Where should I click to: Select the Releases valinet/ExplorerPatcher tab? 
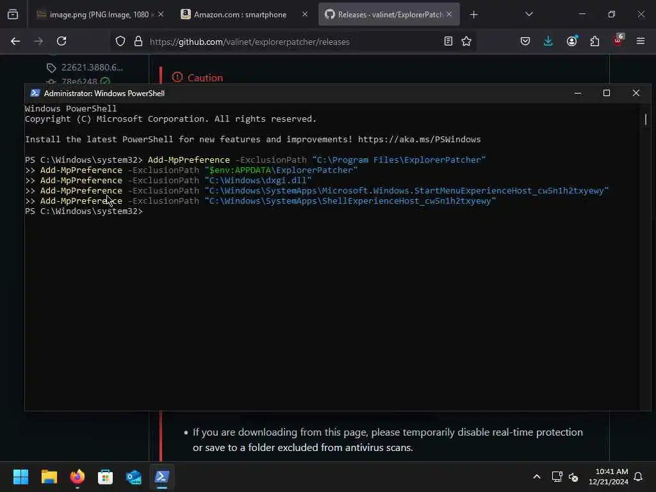[x=389, y=15]
